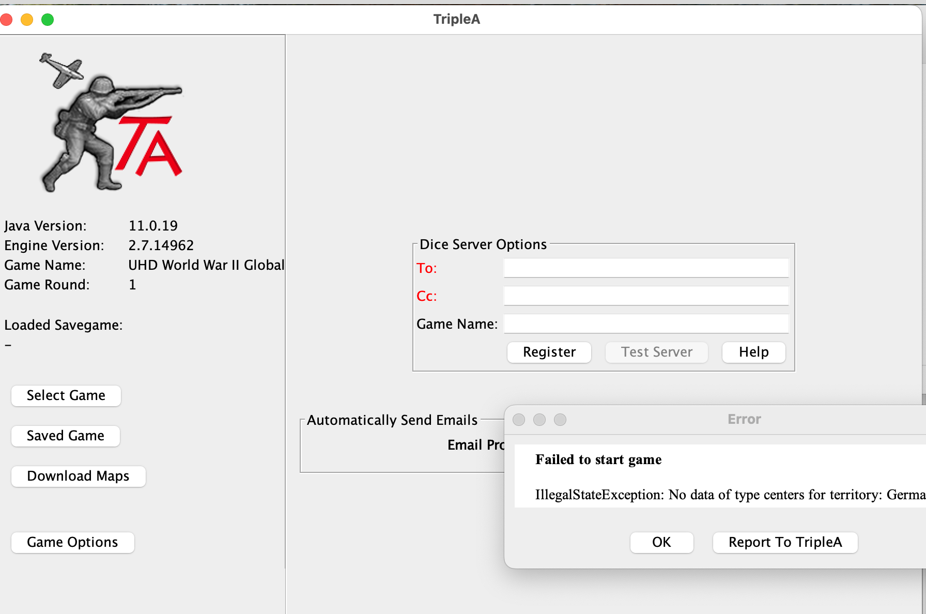Click the Email Provider label in emails panel
Viewport: 926px width, 614px height.
point(475,444)
